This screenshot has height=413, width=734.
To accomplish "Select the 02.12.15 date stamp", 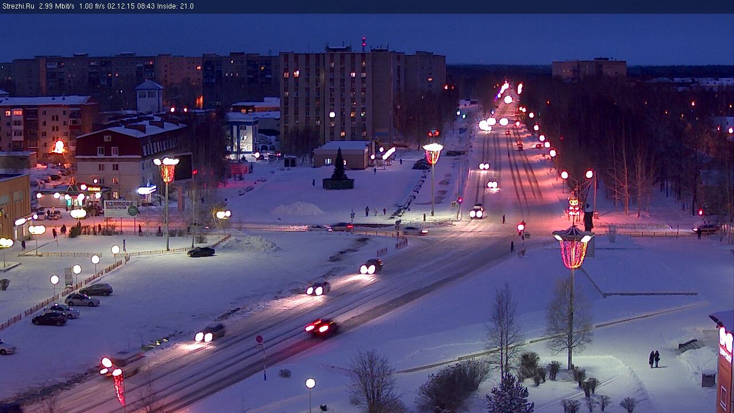I will [x=121, y=6].
